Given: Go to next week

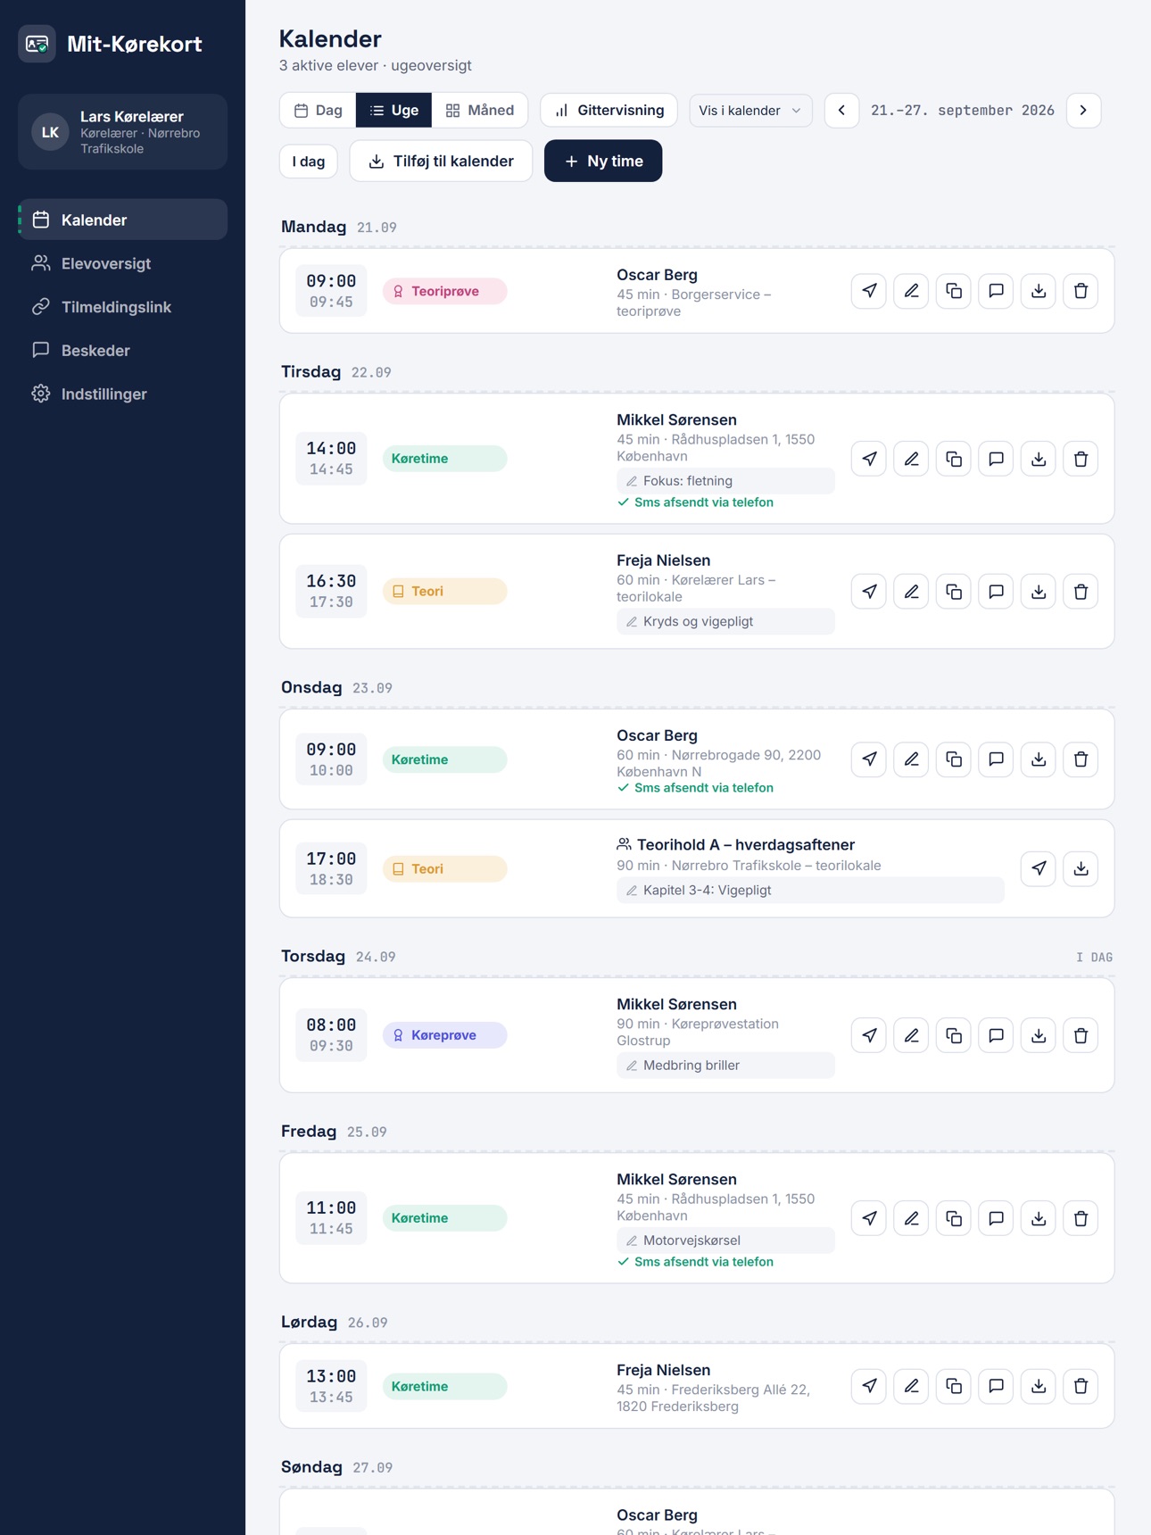Looking at the screenshot, I should click(x=1083, y=111).
